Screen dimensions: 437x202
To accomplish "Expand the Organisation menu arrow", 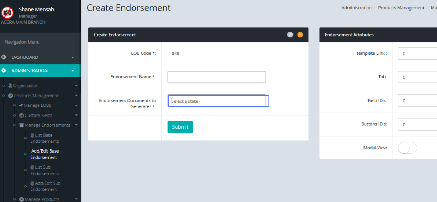I will (76, 86).
